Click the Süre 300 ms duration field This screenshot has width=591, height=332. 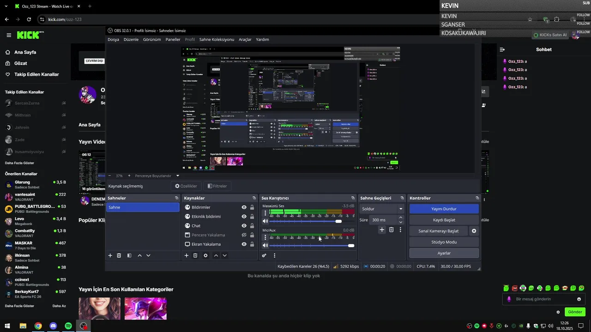pos(383,220)
